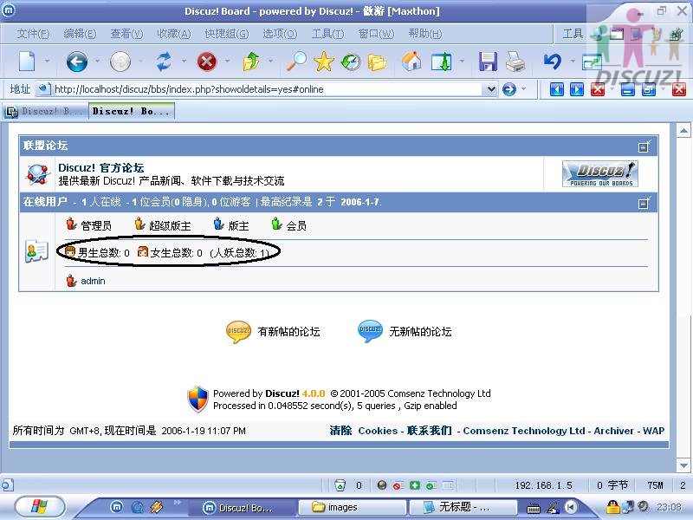Click the 联系我们 link
Viewport: 693px width, 520px height.
click(x=429, y=431)
